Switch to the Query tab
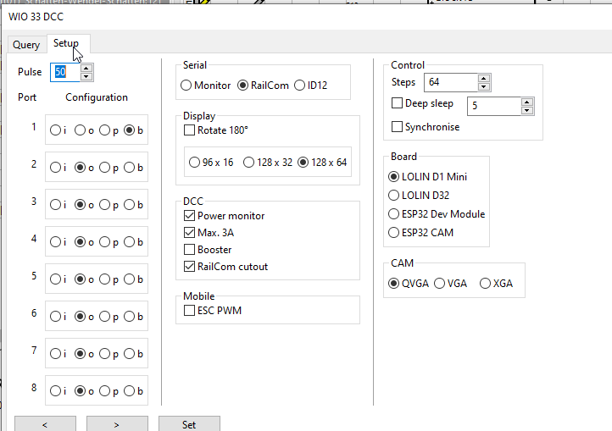 (26, 45)
